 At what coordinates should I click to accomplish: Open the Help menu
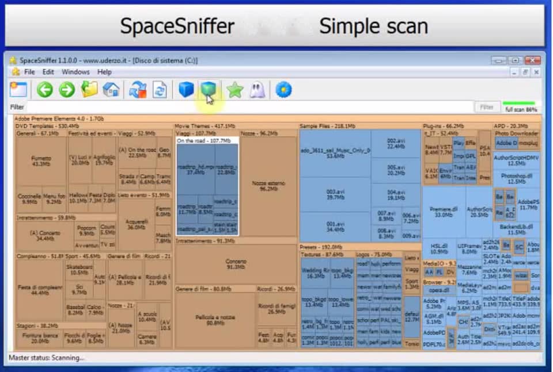coord(104,72)
